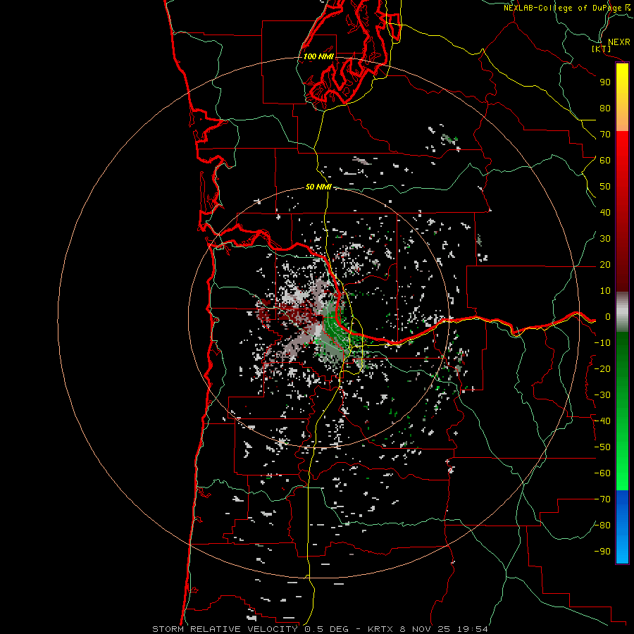Click the 50 value on velocity scale
This screenshot has height=634, width=634.
tap(605, 187)
